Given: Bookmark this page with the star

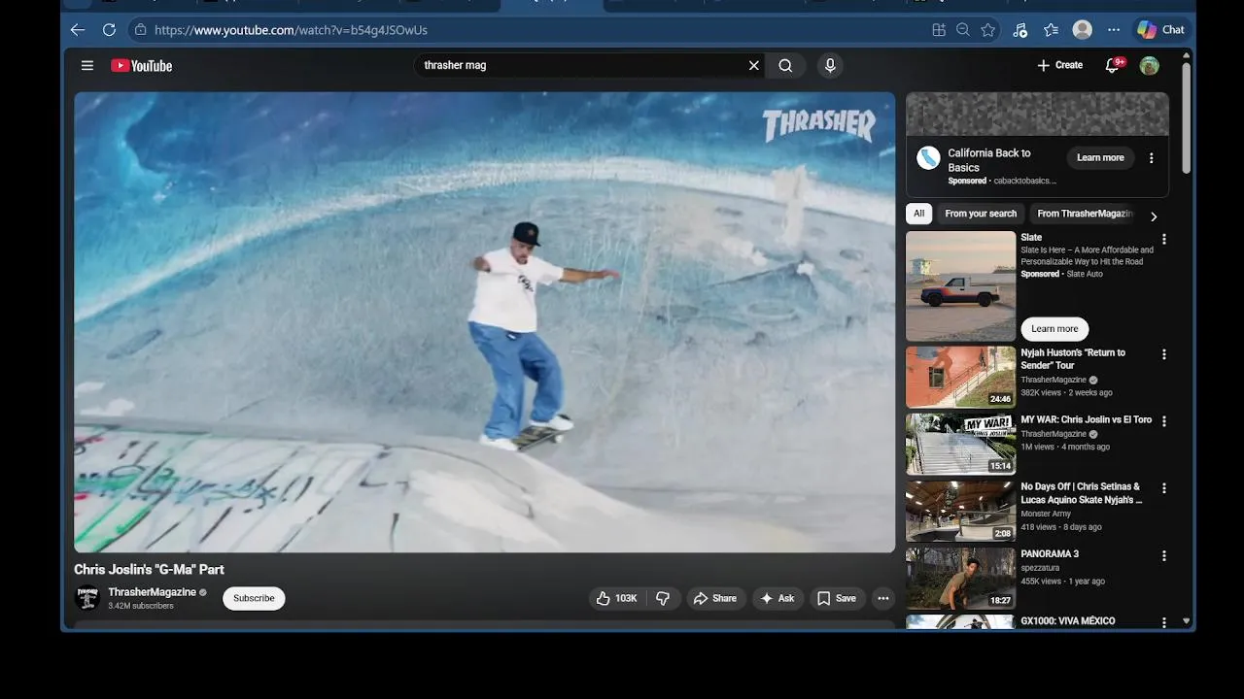Looking at the screenshot, I should coord(987,30).
